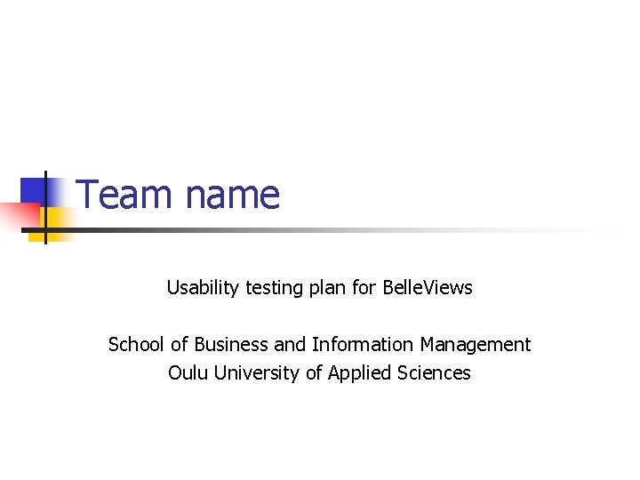Click the red faded square decoration
The height and width of the screenshot is (480, 640).
tap(20, 216)
